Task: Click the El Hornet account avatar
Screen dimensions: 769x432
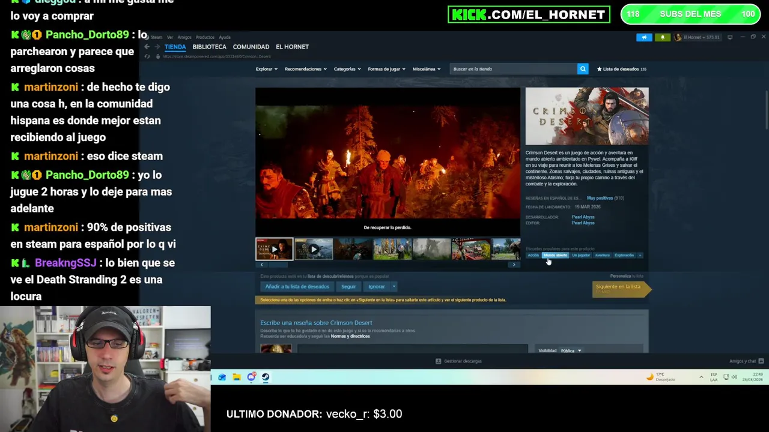Action: pyautogui.click(x=678, y=37)
